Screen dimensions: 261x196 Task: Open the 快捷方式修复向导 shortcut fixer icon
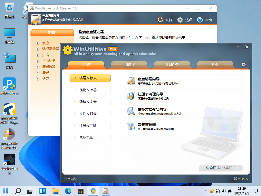131,111
